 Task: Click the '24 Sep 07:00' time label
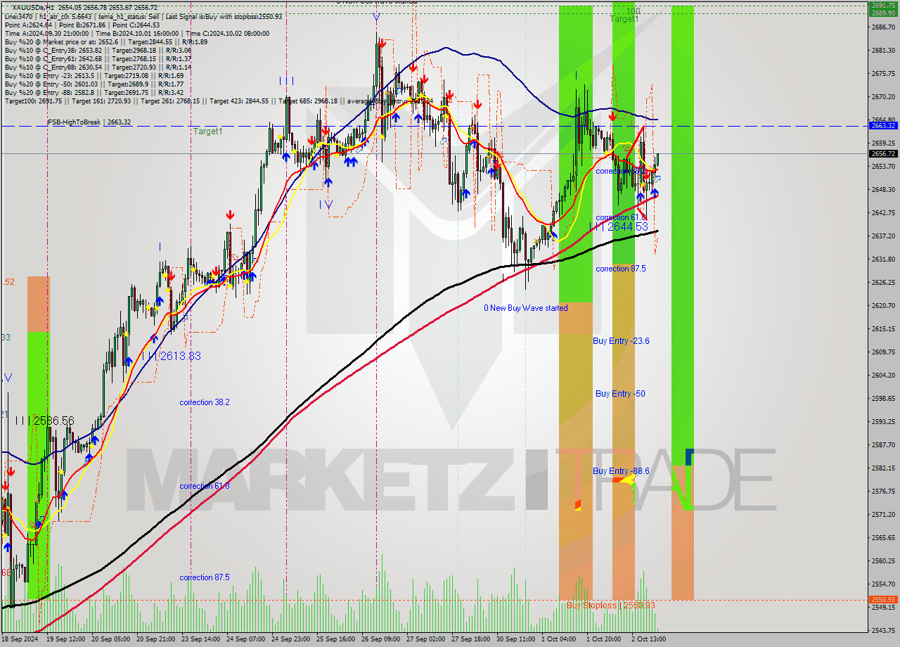coord(247,639)
